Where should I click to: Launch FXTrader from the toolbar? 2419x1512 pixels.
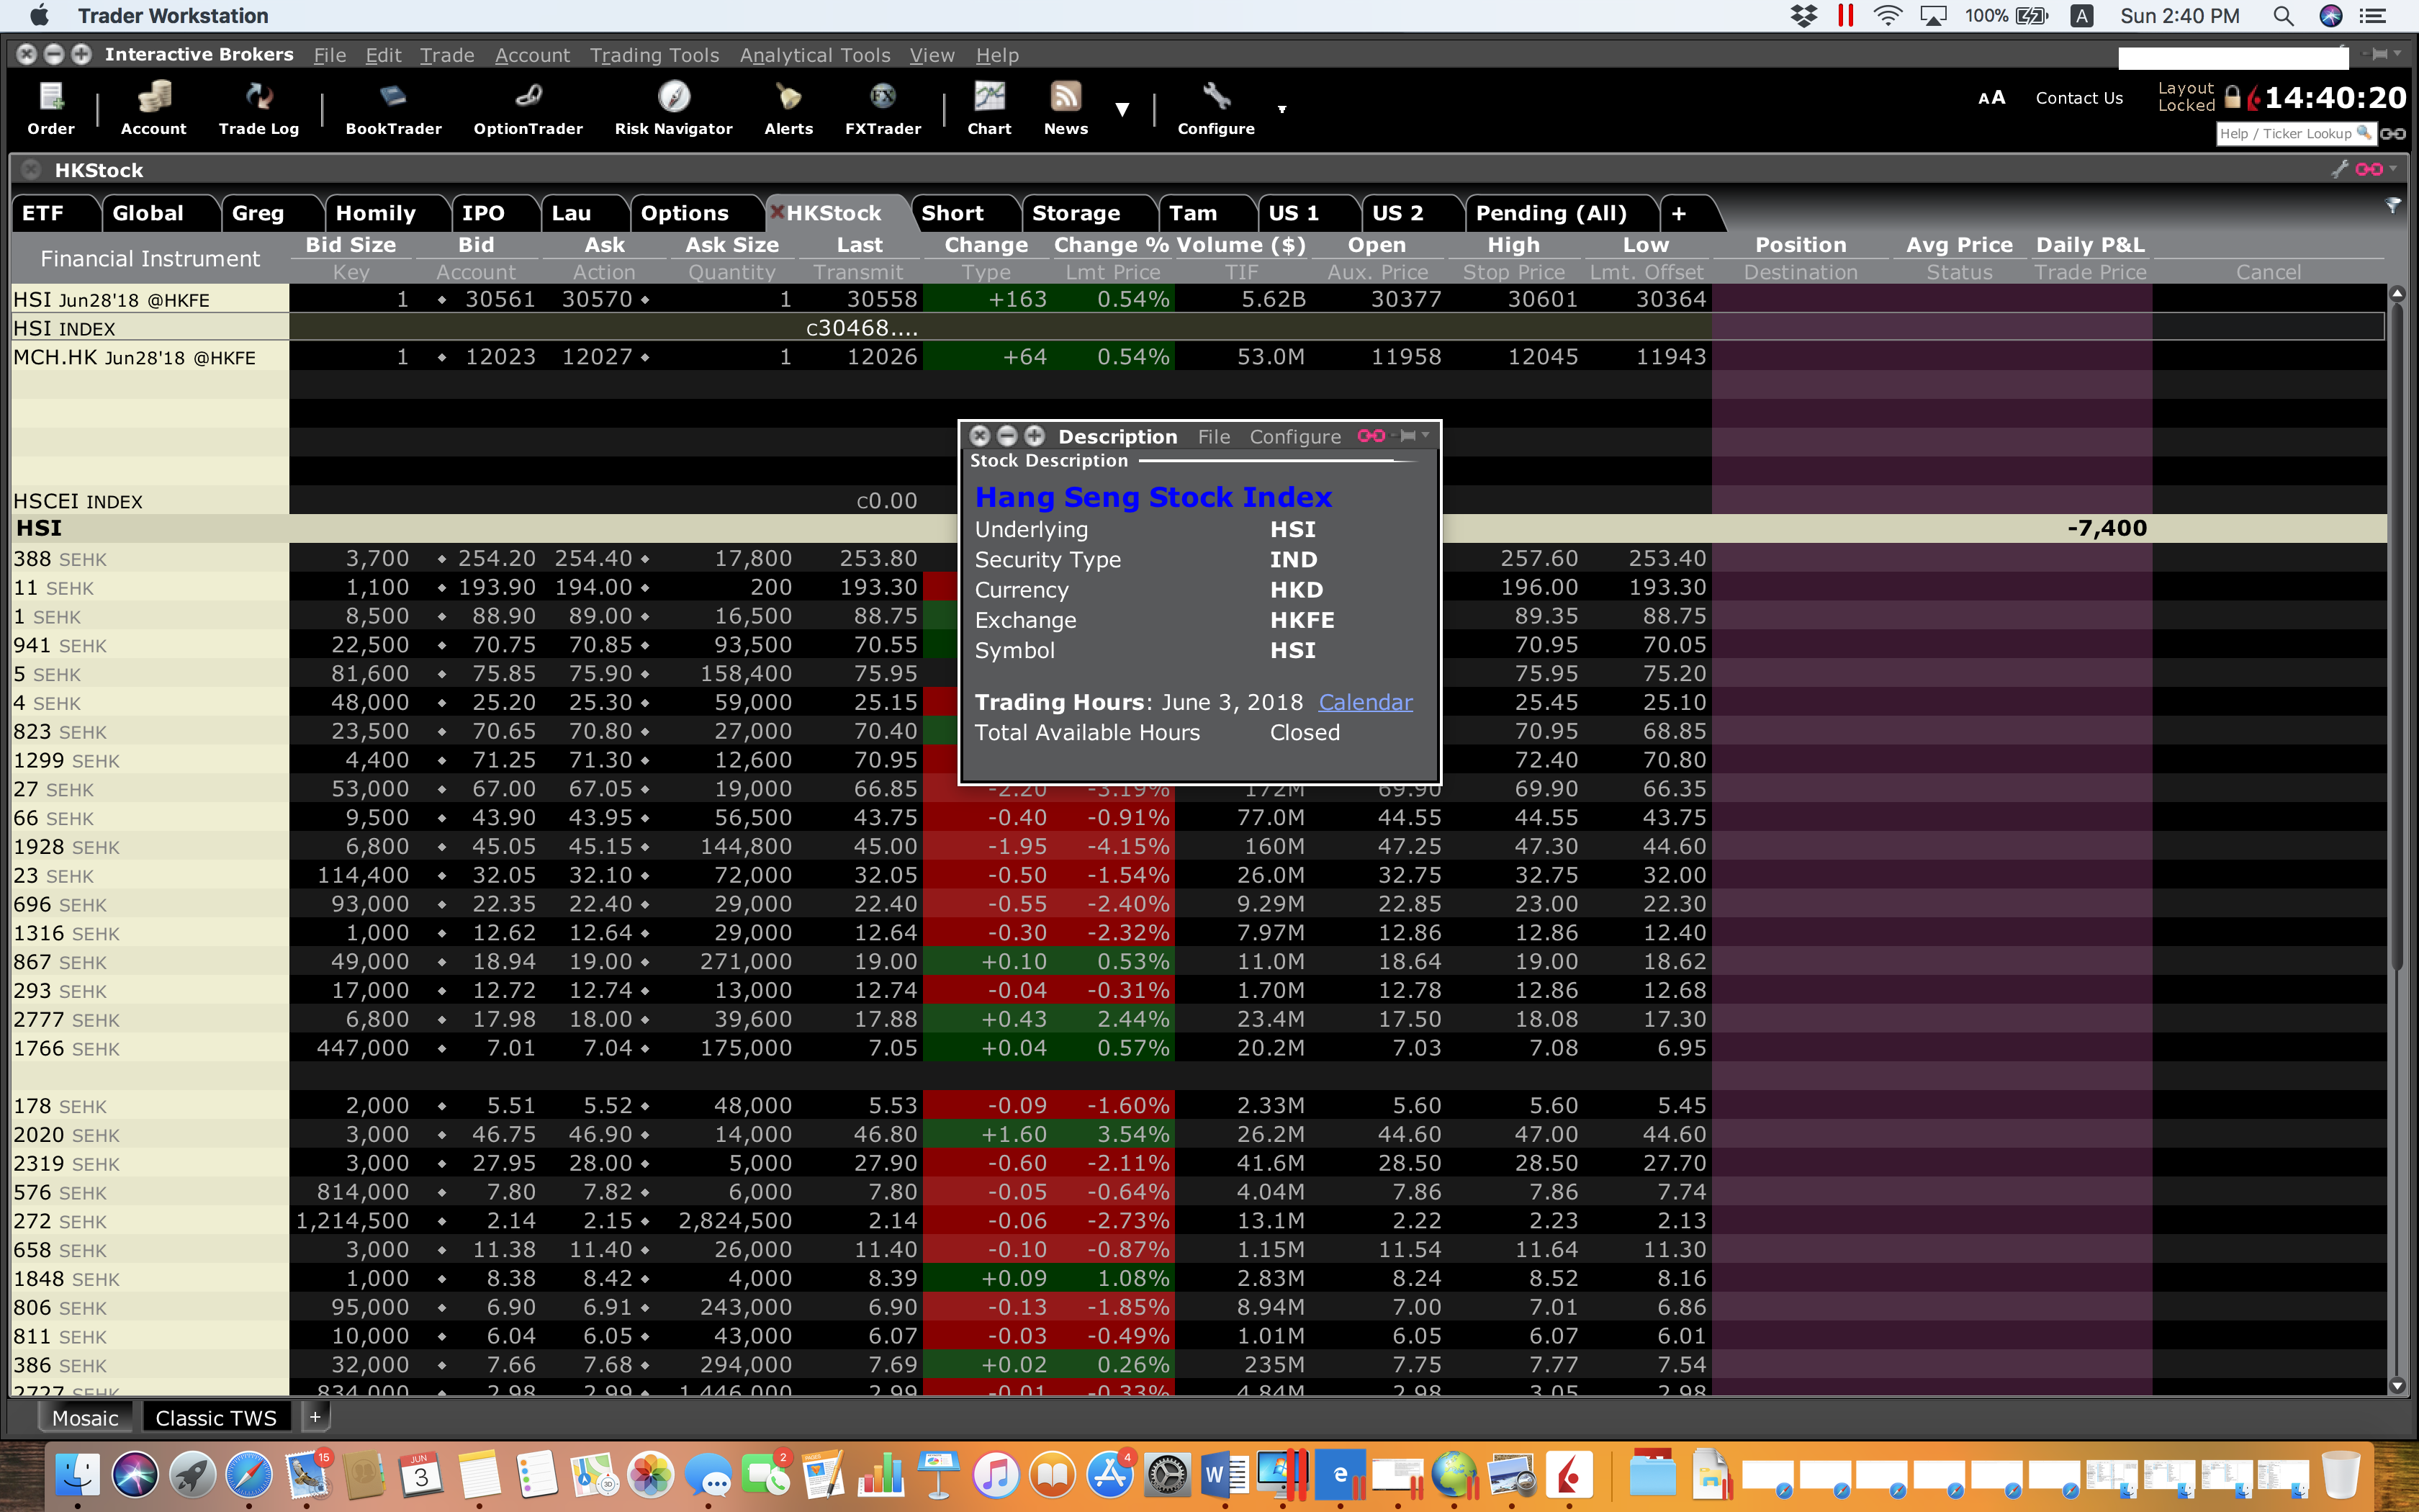click(x=883, y=108)
